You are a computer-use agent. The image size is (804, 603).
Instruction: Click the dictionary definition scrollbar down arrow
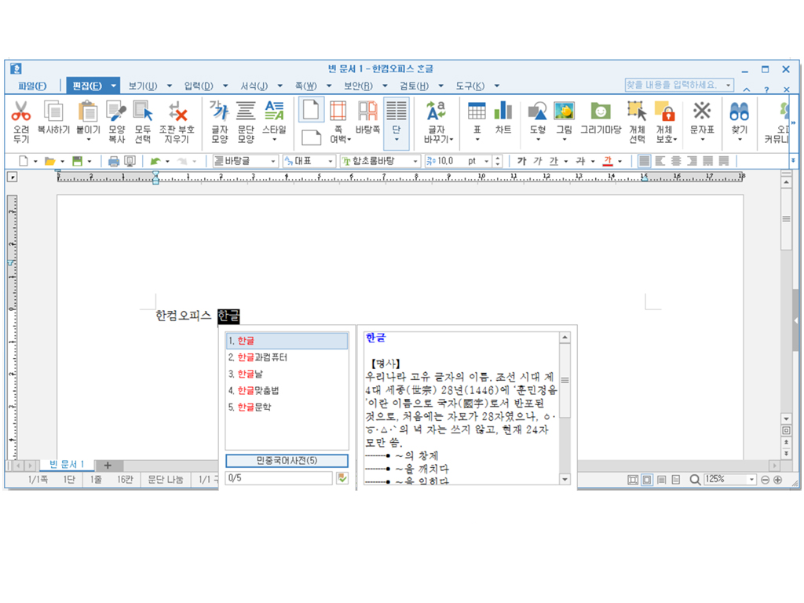click(x=565, y=480)
